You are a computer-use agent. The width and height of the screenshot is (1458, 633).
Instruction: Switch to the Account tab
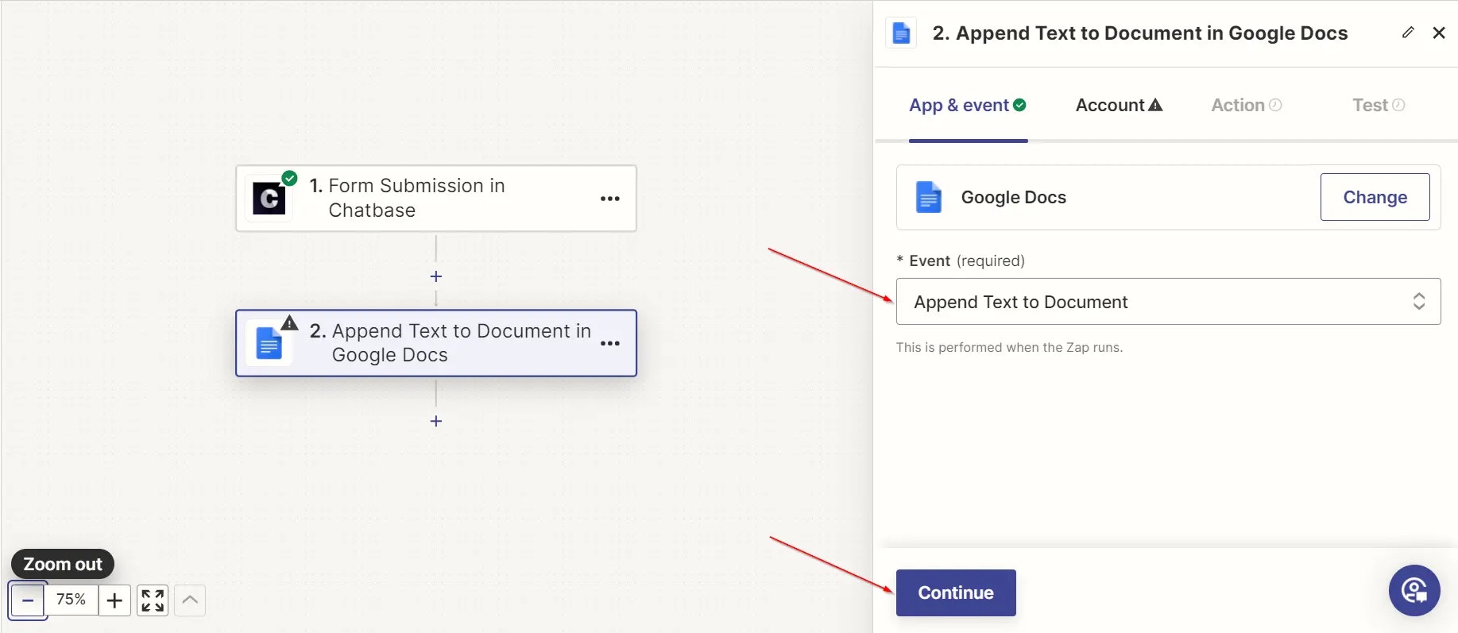tap(1119, 105)
